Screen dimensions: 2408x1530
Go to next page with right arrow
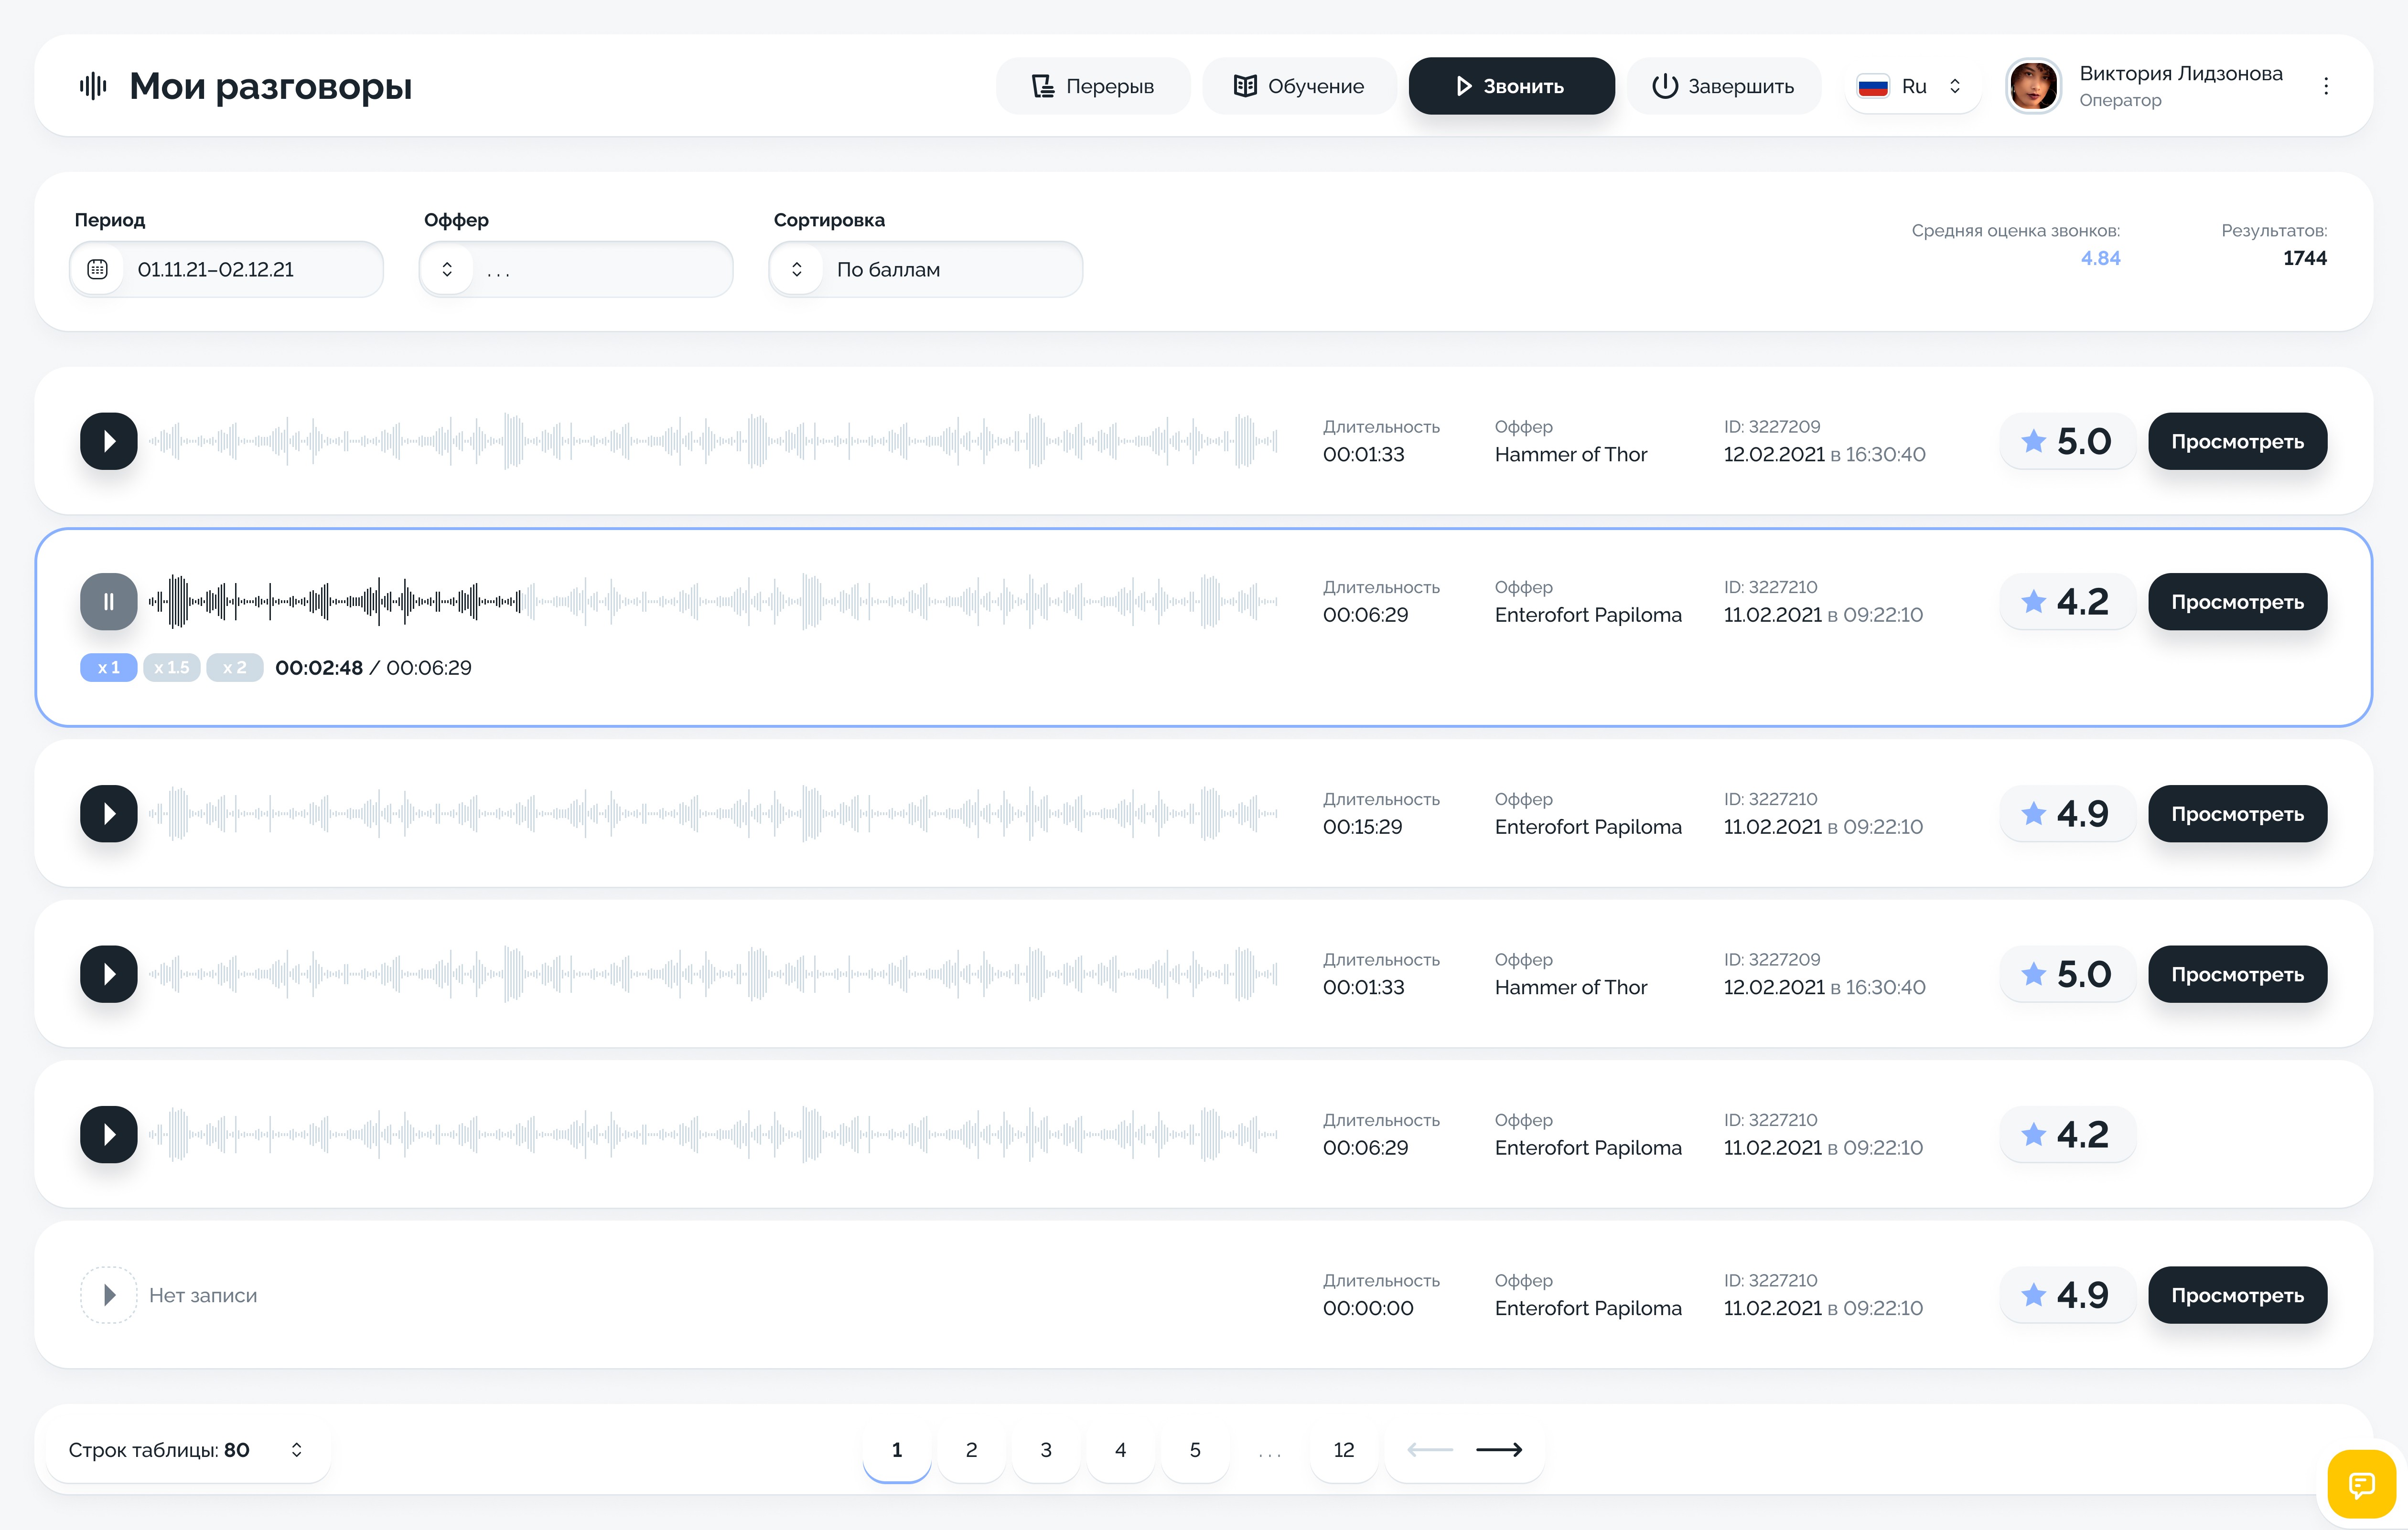click(x=1499, y=1449)
